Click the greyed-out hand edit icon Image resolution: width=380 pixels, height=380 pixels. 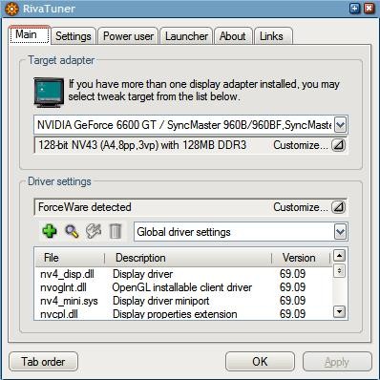[94, 231]
